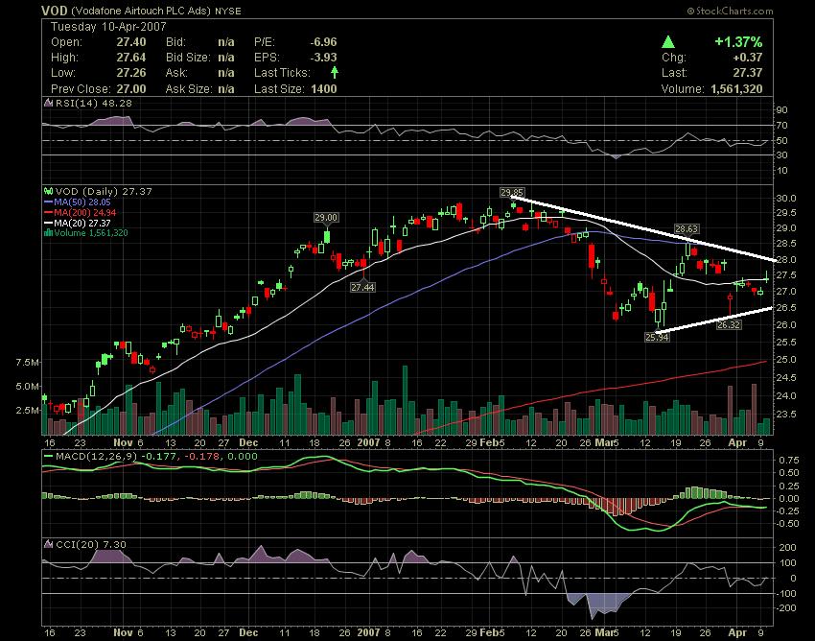
Task: Click the 90 level on RSI axis
Action: pyautogui.click(x=782, y=109)
